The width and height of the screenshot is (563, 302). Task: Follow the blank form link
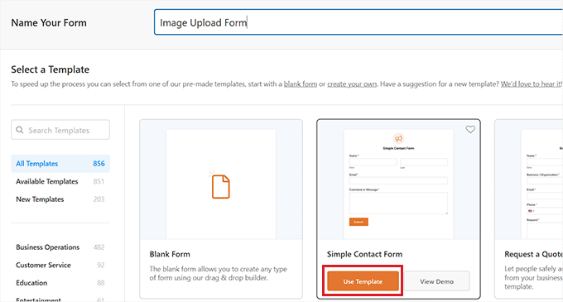coord(301,84)
